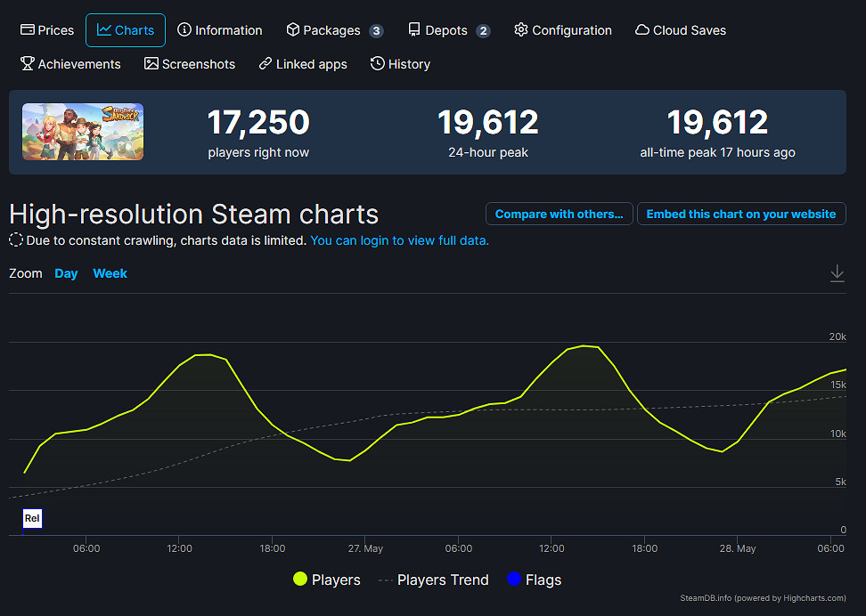Toggle the Players series in legend
Screen dimensions: 866x616
click(326, 580)
